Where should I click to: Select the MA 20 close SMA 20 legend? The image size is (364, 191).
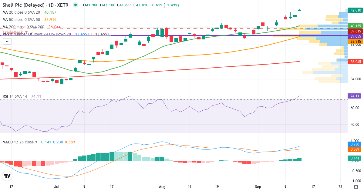pos(21,12)
